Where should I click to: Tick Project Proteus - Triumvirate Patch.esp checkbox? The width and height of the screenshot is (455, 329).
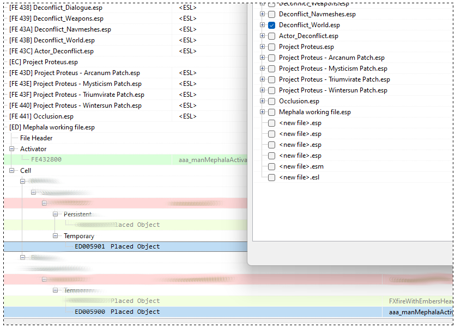pos(271,79)
